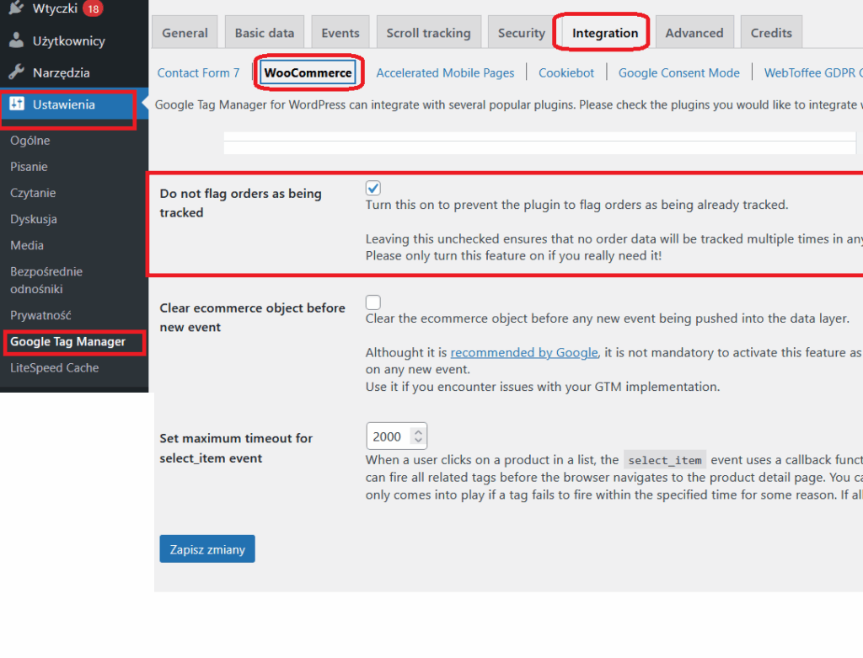Click the Zapisz zmiany save button
The height and width of the screenshot is (658, 863).
(207, 549)
